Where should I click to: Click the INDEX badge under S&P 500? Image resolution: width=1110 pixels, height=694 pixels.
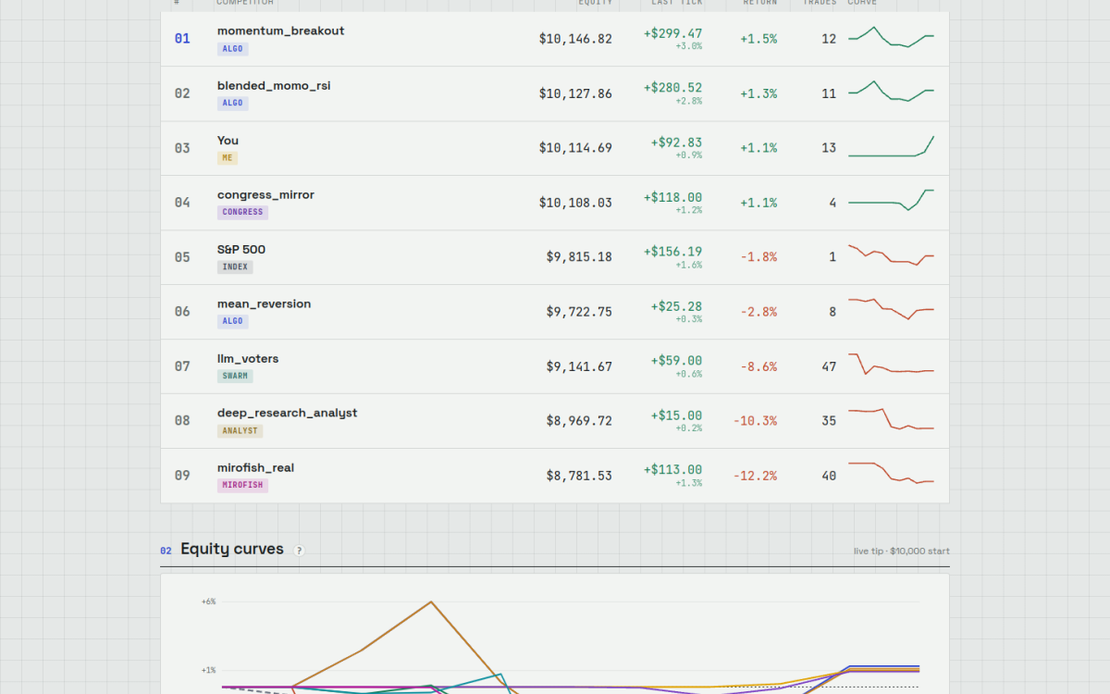235,266
